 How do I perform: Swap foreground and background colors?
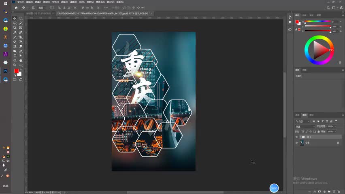21,70
